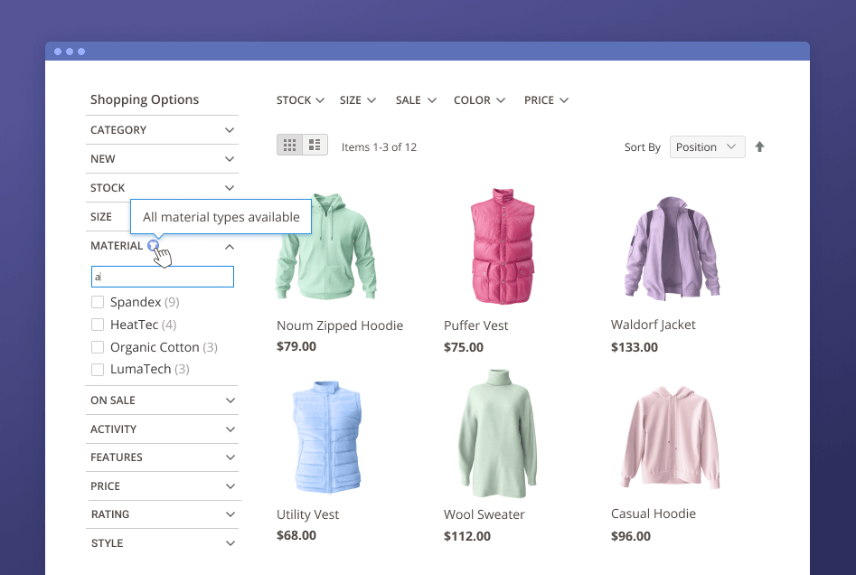The height and width of the screenshot is (575, 856).
Task: Click the material search input field
Action: tap(163, 277)
